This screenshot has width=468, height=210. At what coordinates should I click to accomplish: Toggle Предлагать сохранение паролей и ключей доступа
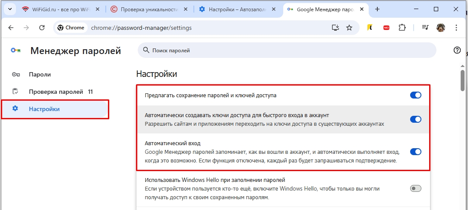[415, 95]
